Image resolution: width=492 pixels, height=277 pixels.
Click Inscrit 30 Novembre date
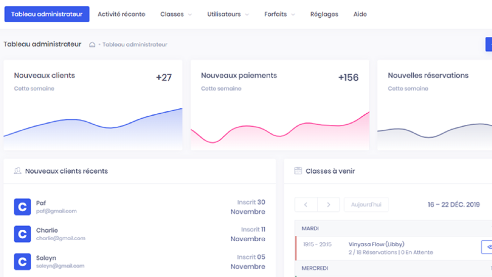coord(248,207)
